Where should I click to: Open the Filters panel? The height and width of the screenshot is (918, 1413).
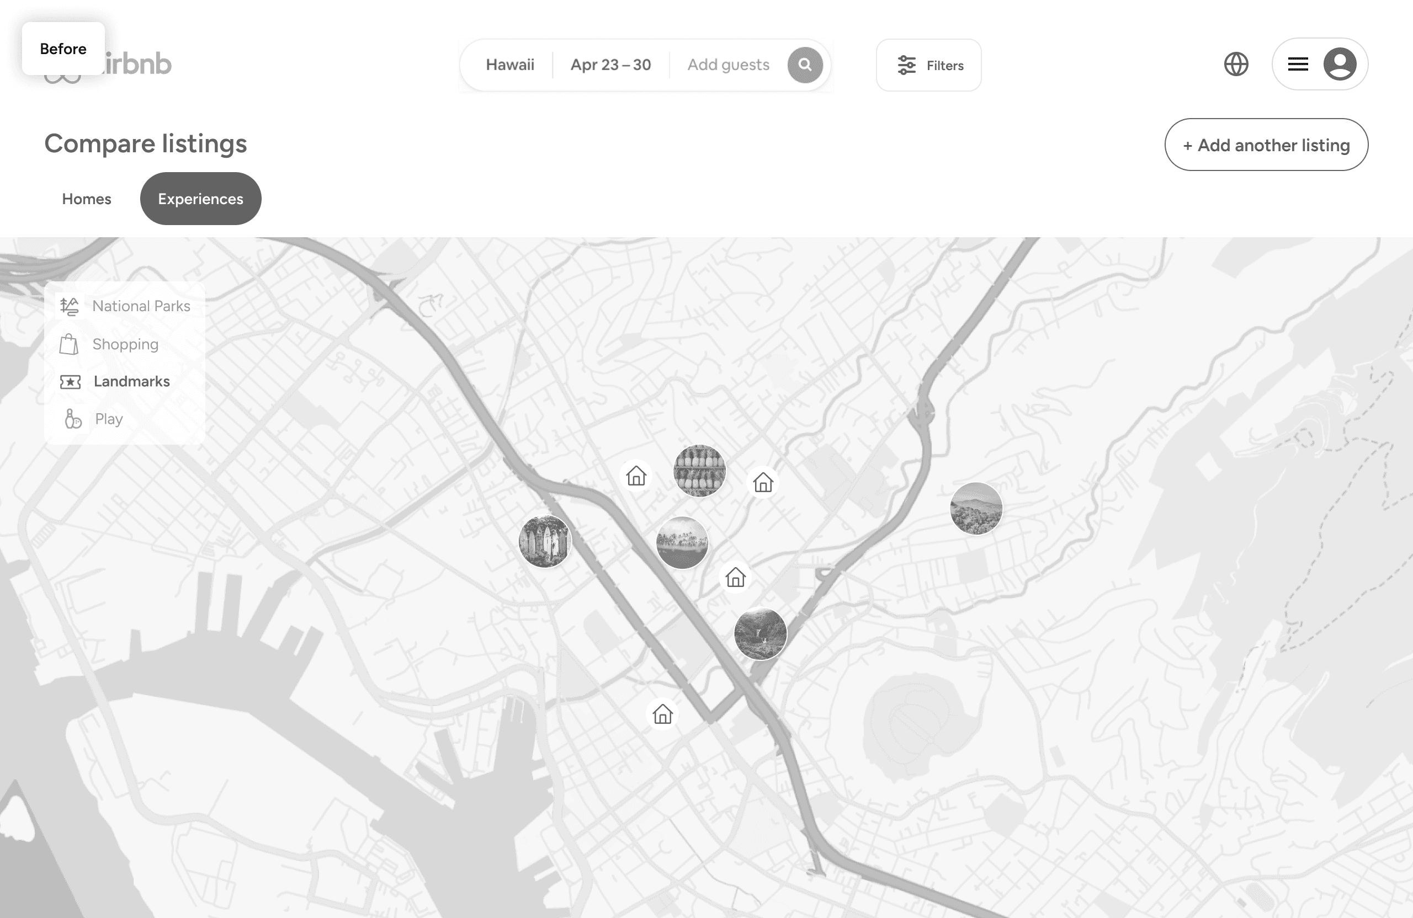point(928,65)
